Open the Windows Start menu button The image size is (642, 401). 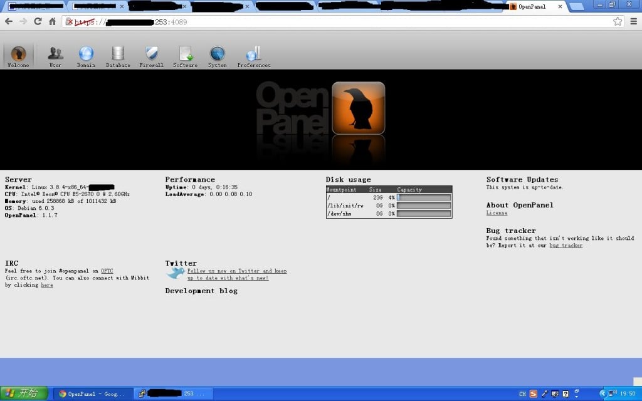tap(24, 393)
